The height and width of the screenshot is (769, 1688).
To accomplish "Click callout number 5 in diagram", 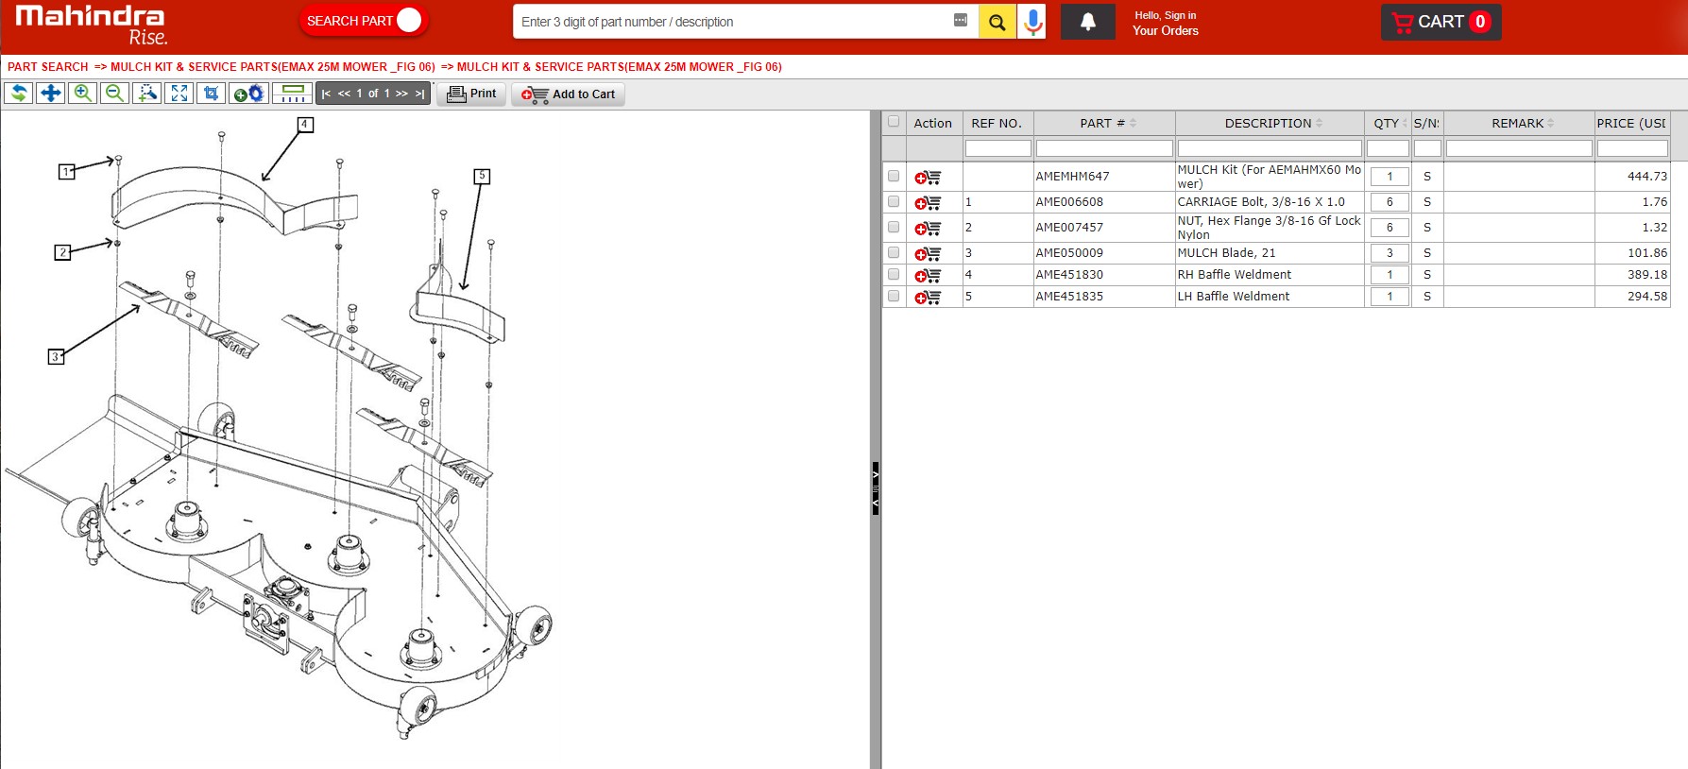I will [482, 176].
